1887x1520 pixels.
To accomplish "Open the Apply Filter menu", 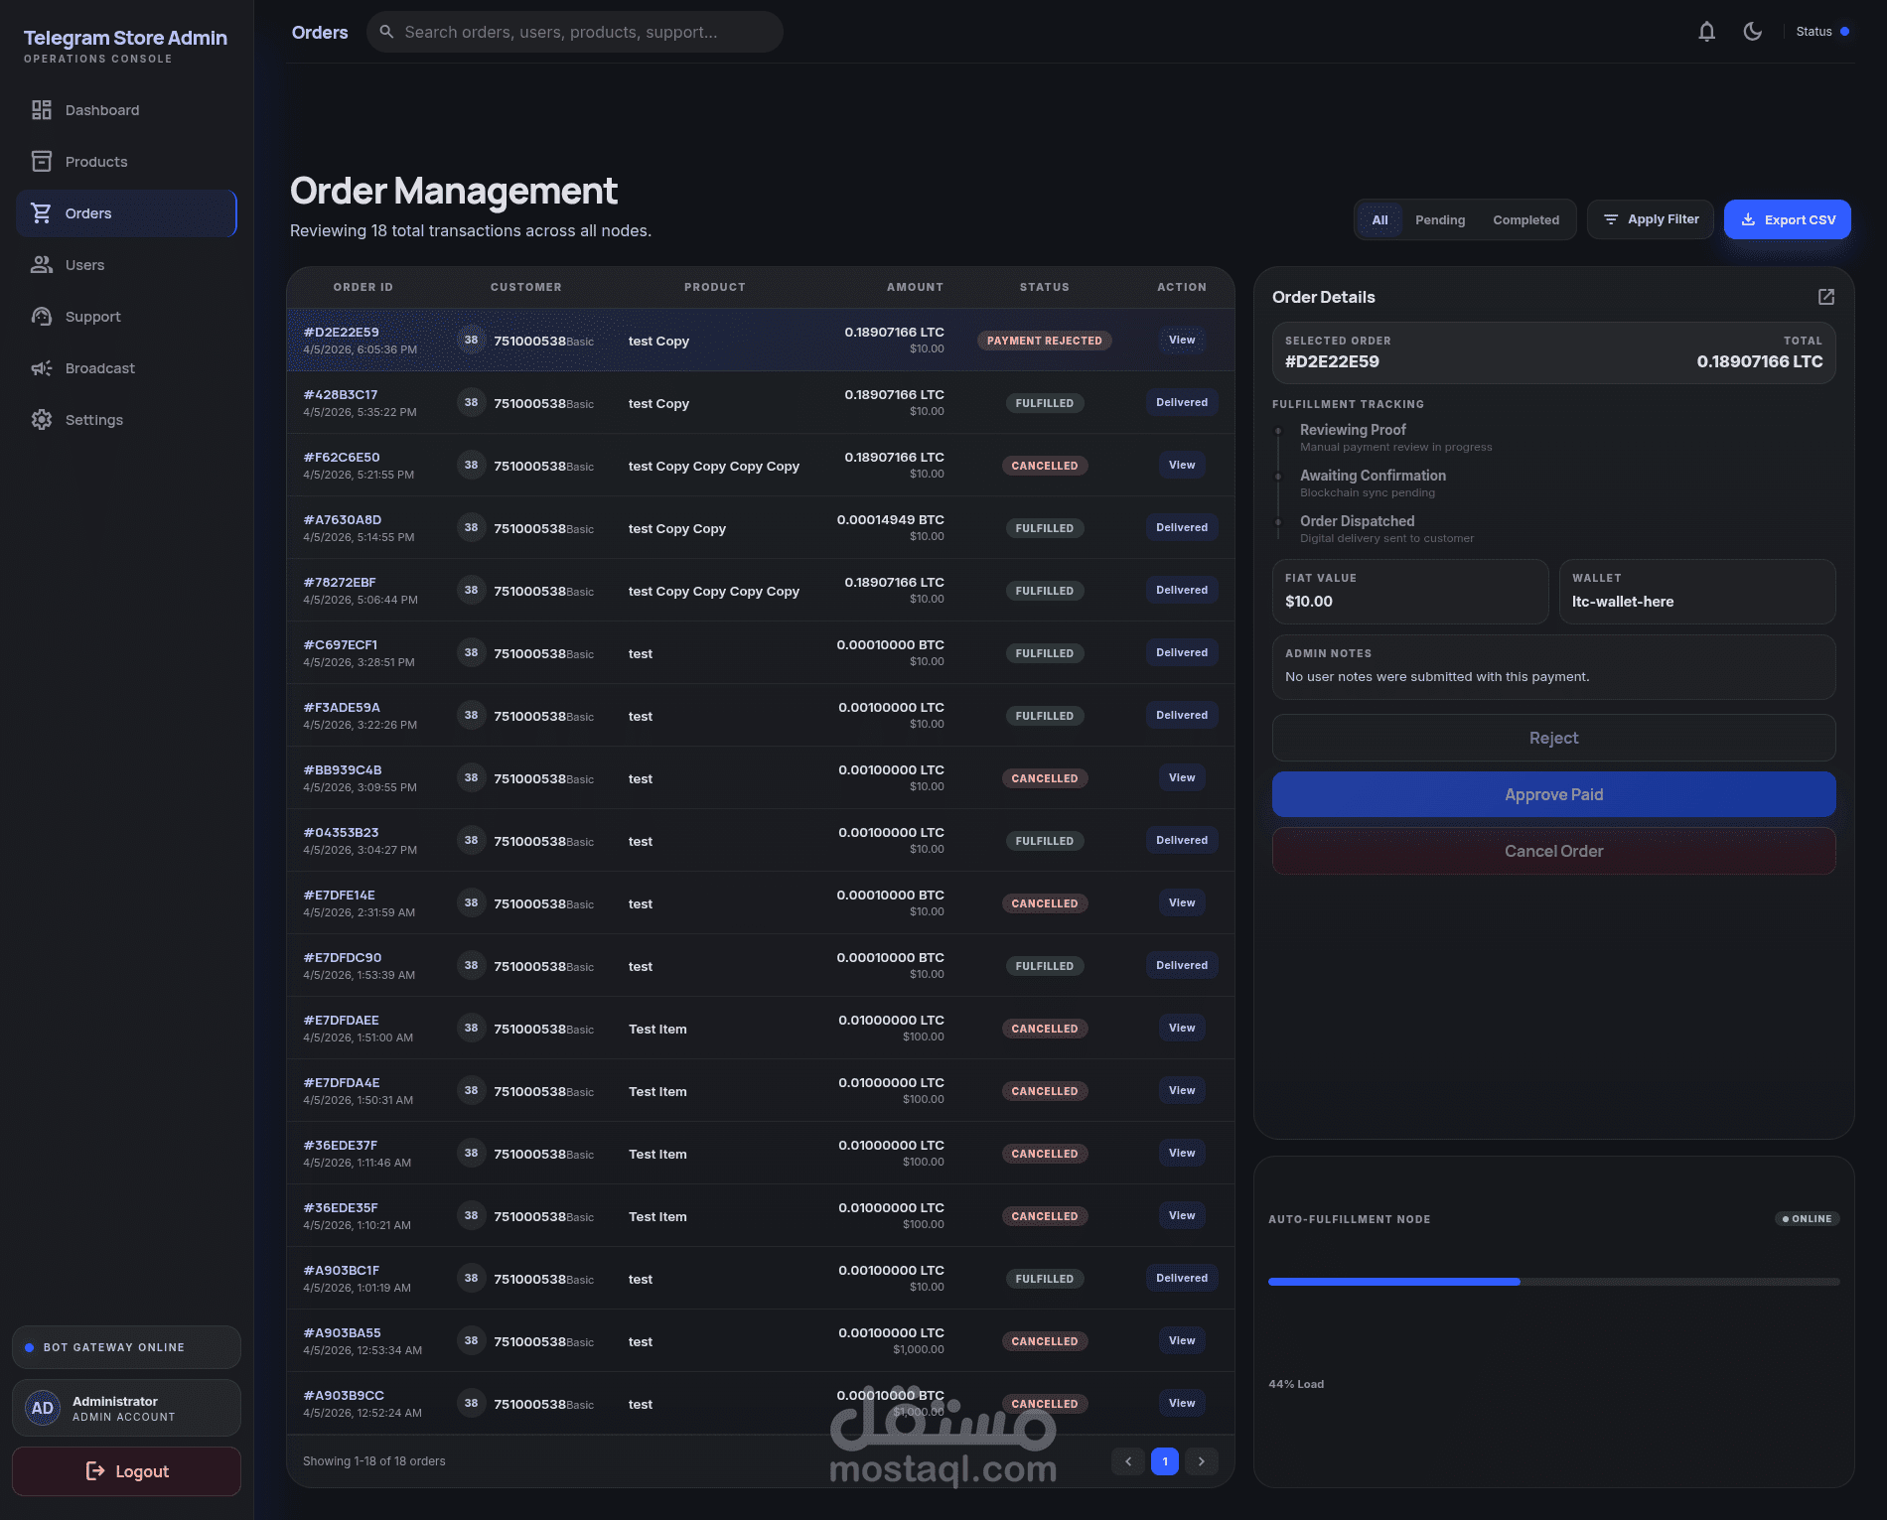I will (x=1651, y=219).
